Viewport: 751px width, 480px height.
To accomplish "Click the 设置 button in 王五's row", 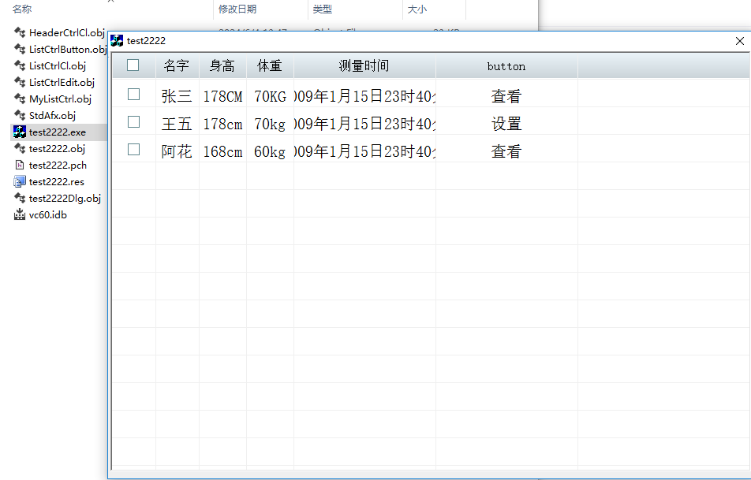I will click(x=506, y=124).
